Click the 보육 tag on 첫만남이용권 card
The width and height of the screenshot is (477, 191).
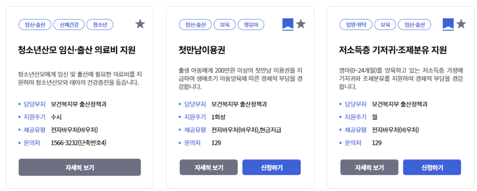(225, 24)
